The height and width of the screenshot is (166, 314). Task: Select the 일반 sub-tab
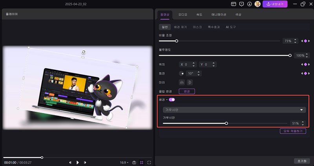coord(164,27)
